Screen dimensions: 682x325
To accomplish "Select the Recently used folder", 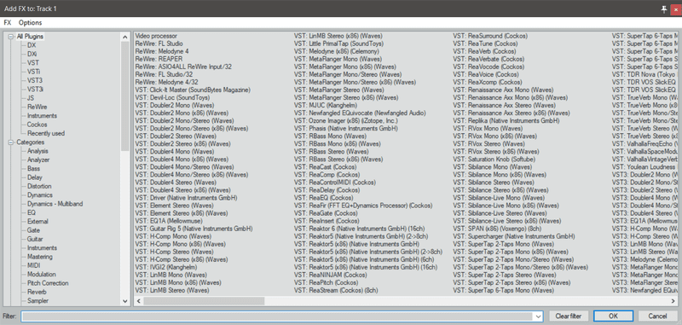I will click(46, 133).
